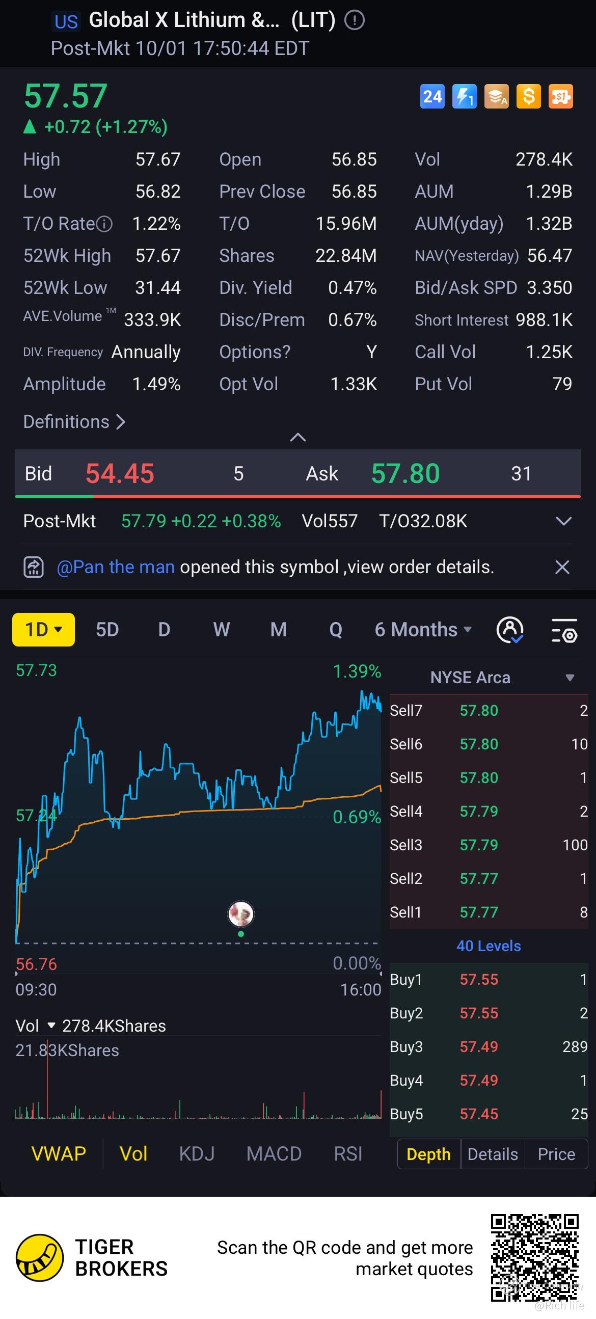
Task: Toggle the Vol indicator at bottom
Action: (x=133, y=1154)
